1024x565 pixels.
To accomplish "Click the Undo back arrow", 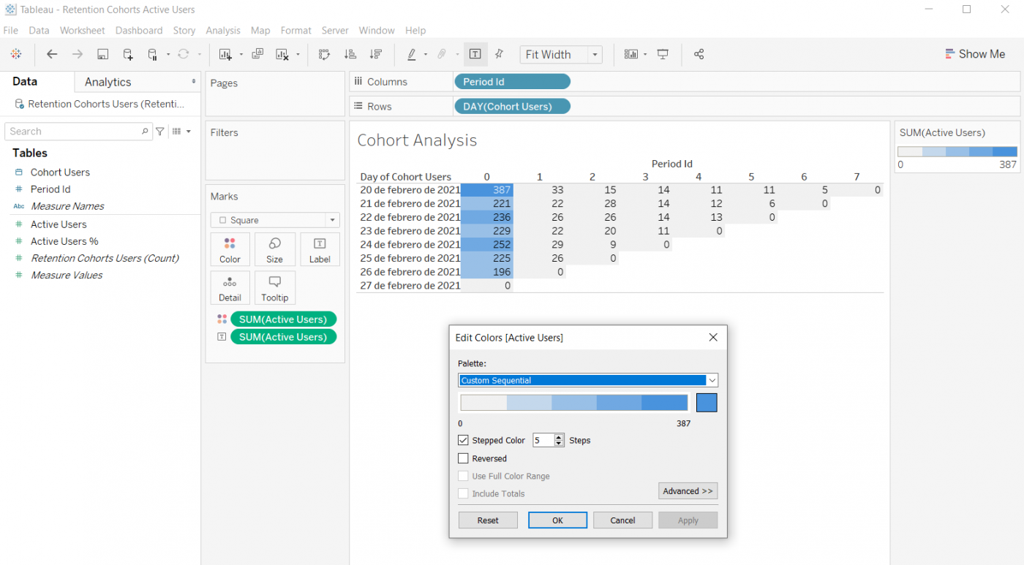I will coord(52,54).
